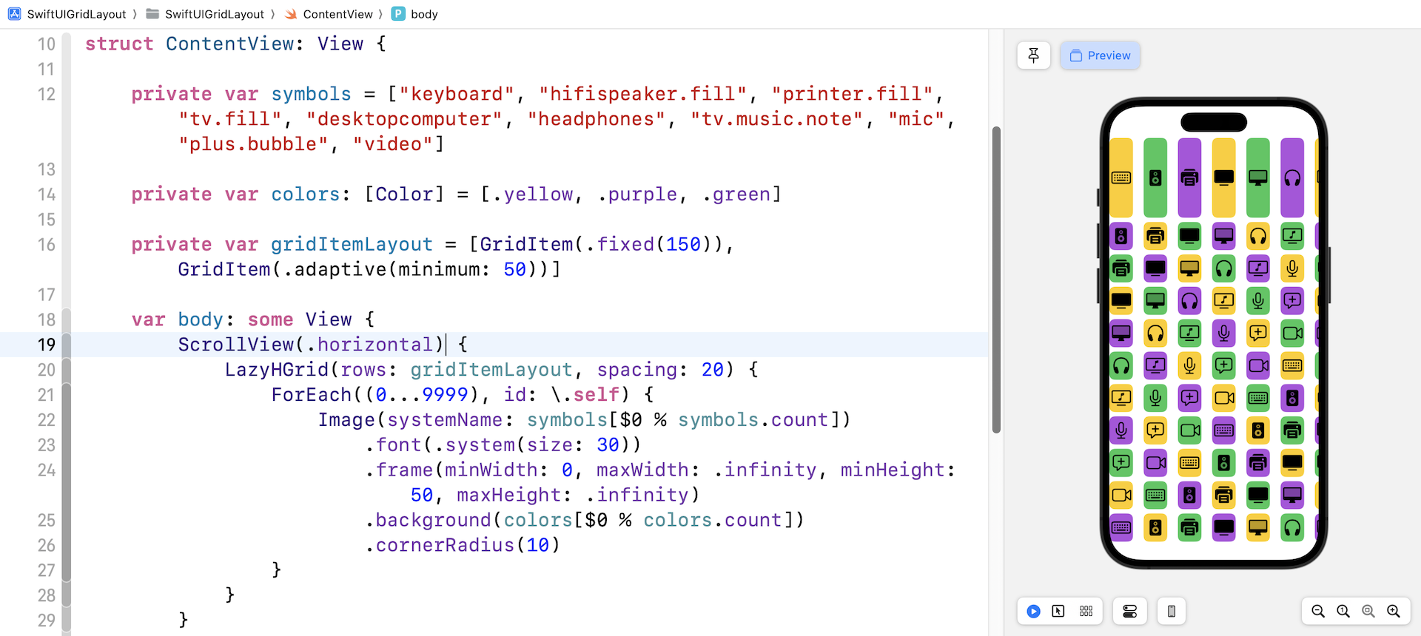Viewport: 1421px width, 636px height.
Task: Click line number 12 in the gutter
Action: [47, 94]
